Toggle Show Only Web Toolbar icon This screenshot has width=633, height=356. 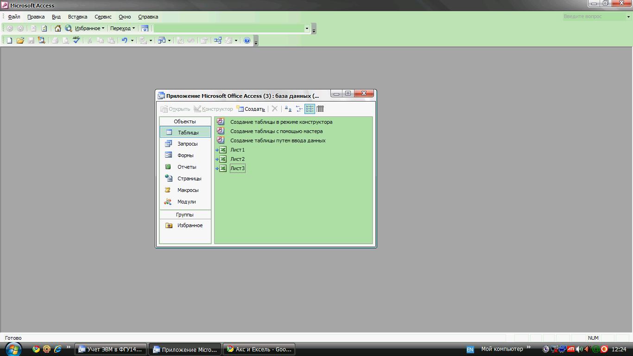(145, 28)
